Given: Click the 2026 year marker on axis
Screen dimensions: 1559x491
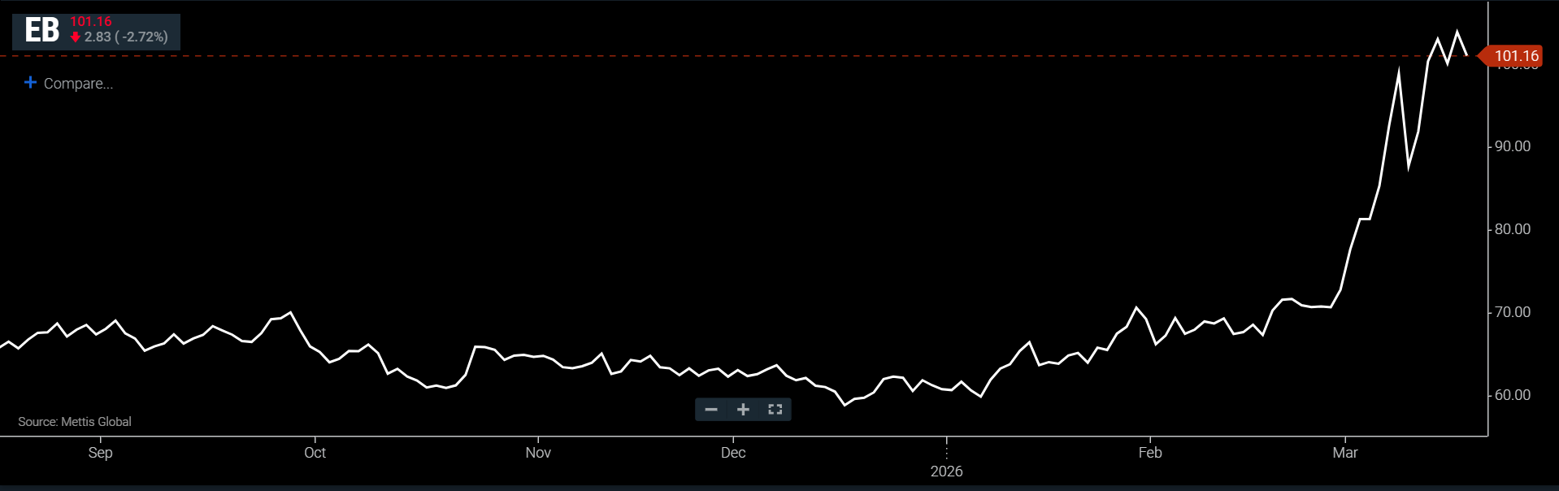Looking at the screenshot, I should (x=946, y=471).
